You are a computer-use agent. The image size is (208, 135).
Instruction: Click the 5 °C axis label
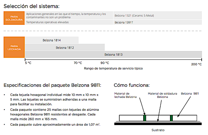click(28, 63)
